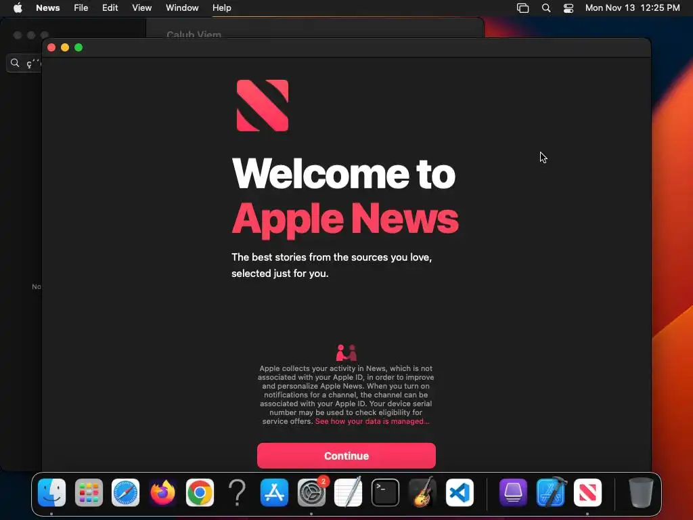Launch Safari from the Dock

[125, 492]
